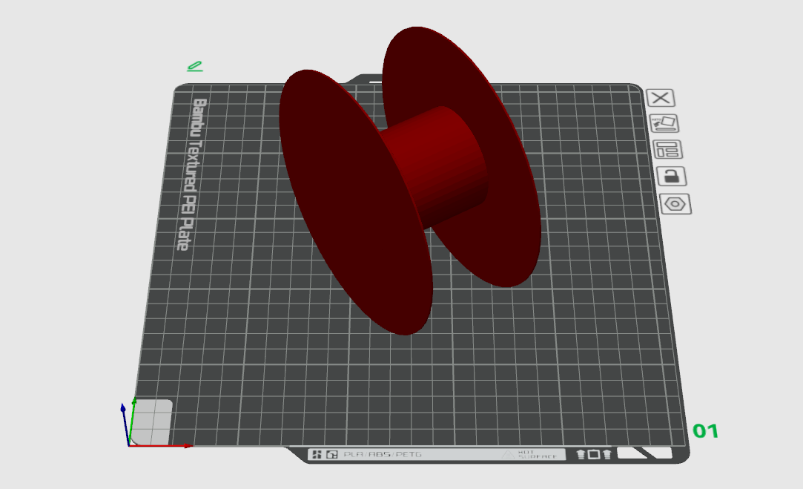Click the auto-orient plate icon

(664, 123)
